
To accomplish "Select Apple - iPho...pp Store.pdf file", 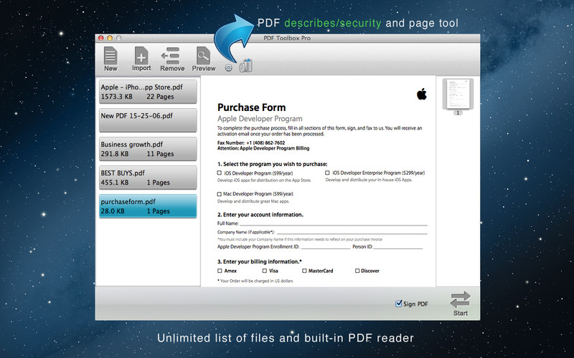I will coord(148,92).
